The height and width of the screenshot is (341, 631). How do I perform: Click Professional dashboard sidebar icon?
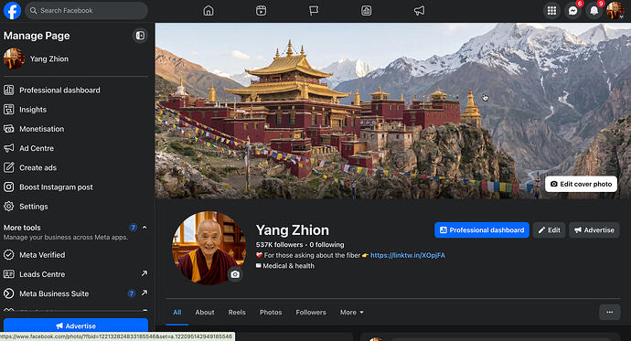(9, 91)
